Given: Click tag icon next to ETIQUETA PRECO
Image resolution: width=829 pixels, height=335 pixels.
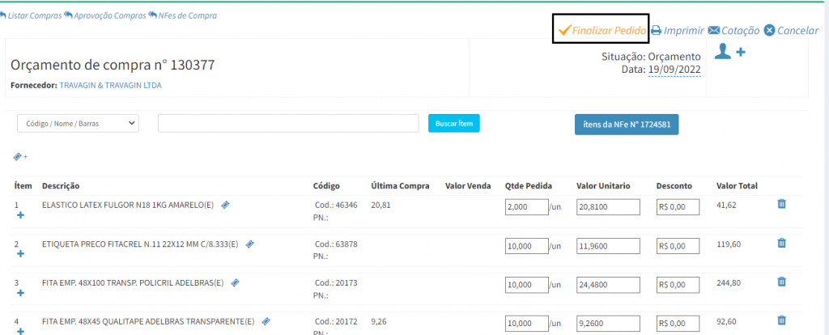Looking at the screenshot, I should (250, 244).
